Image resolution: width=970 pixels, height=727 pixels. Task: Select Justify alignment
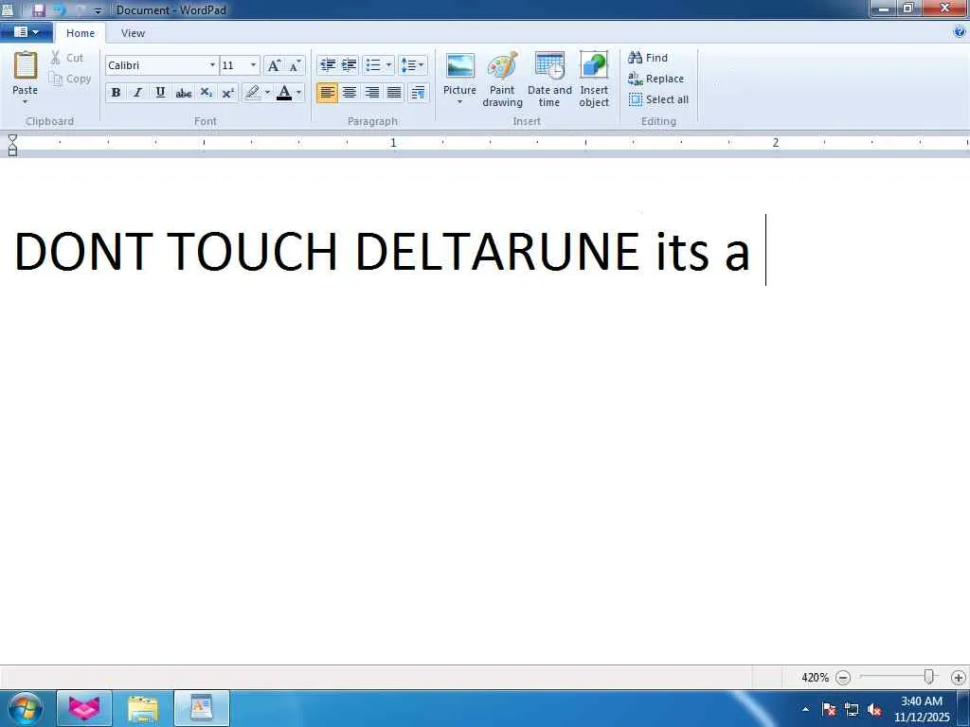coord(394,93)
